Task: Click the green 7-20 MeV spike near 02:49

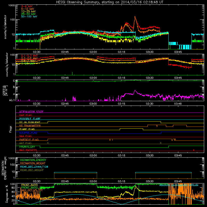Action: (72, 73)
